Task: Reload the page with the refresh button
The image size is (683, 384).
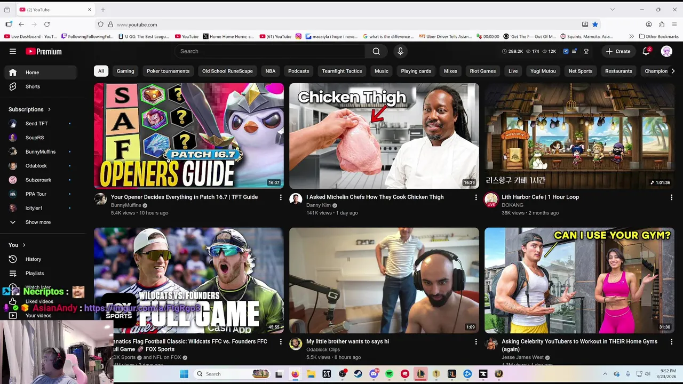Action: click(x=47, y=25)
